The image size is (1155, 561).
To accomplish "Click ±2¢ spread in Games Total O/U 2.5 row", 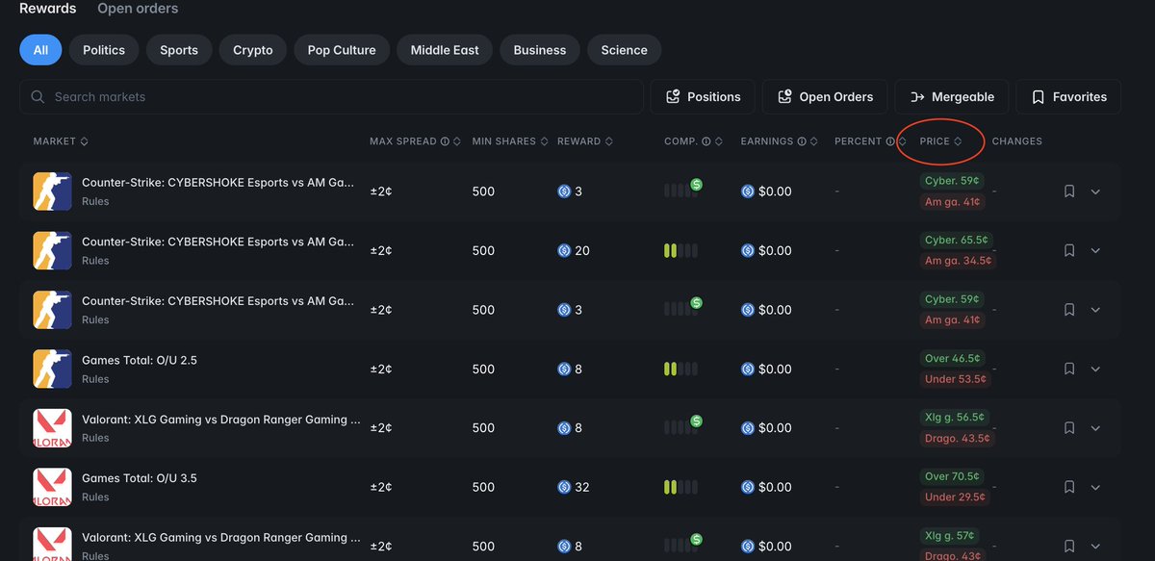I will click(x=381, y=370).
